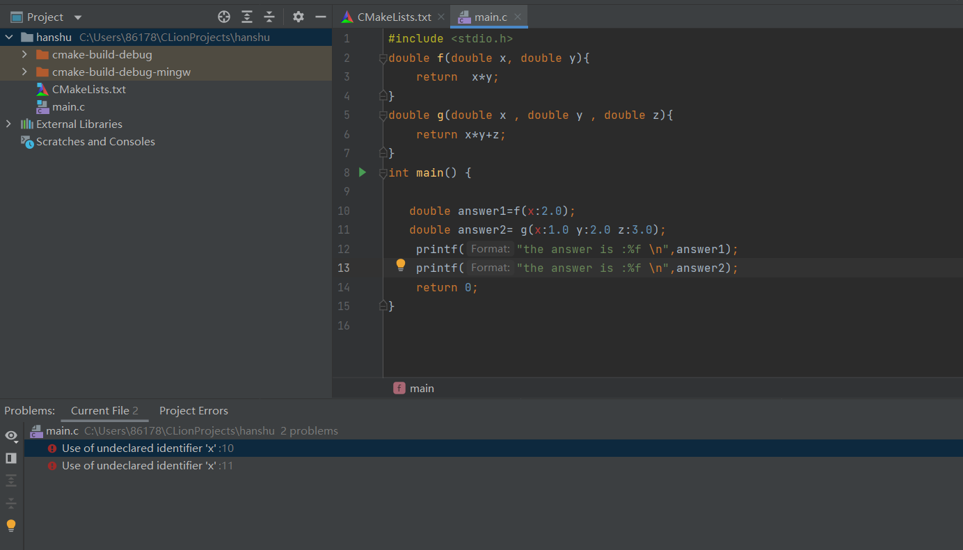
Task: Toggle the fold marker for function f
Action: 383,58
